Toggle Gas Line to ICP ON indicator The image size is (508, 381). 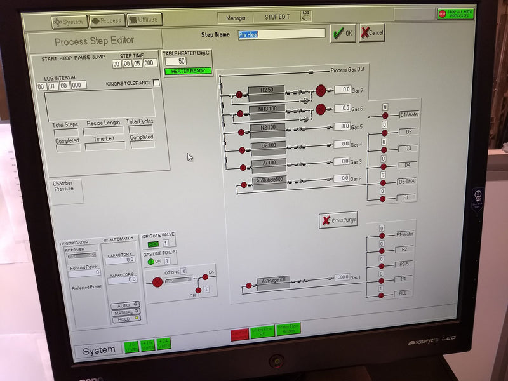pos(151,262)
